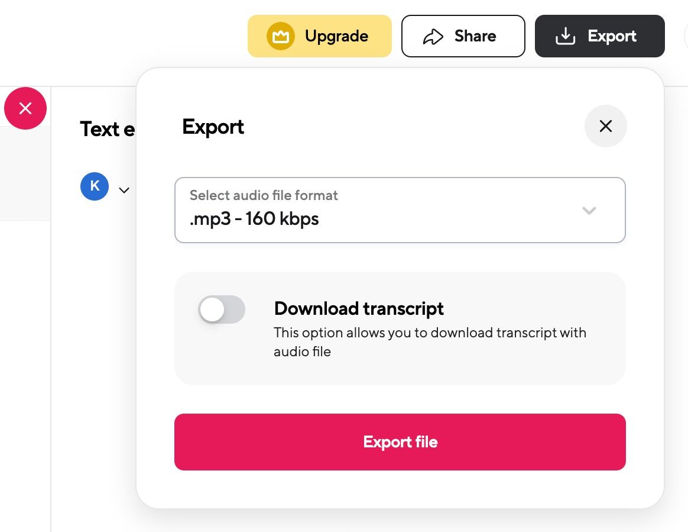Viewport: 688px width, 532px height.
Task: Click the Export text in dark top button
Action: [612, 36]
